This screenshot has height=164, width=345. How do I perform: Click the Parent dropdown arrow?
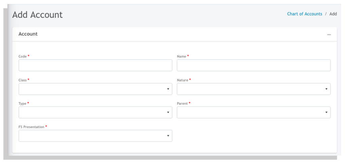[326, 112]
